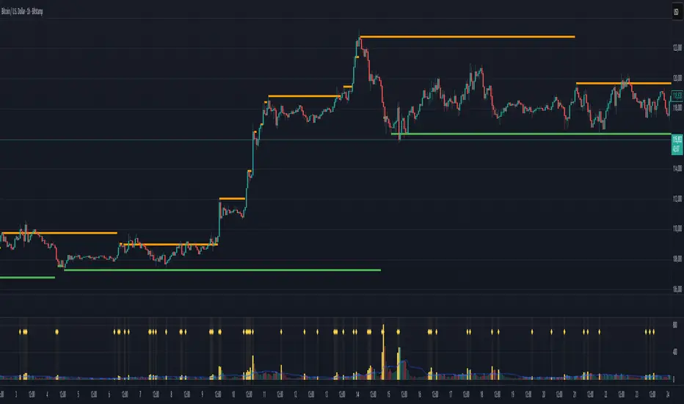Viewport: 684px width, 404px height.
Task: Click the outlined last-price tag on price axis
Action: coord(677,95)
